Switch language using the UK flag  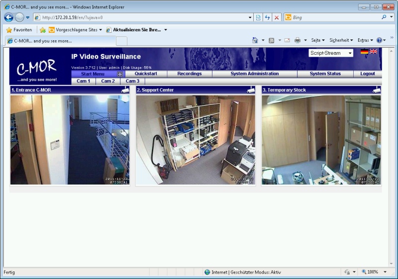373,52
